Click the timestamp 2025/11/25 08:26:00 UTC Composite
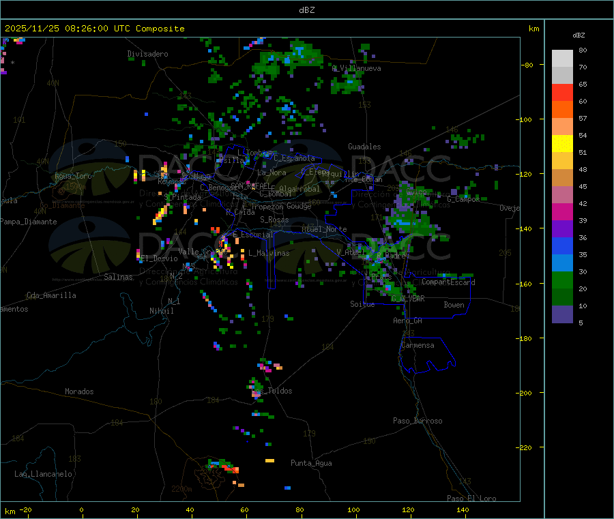614x519 pixels. point(94,29)
